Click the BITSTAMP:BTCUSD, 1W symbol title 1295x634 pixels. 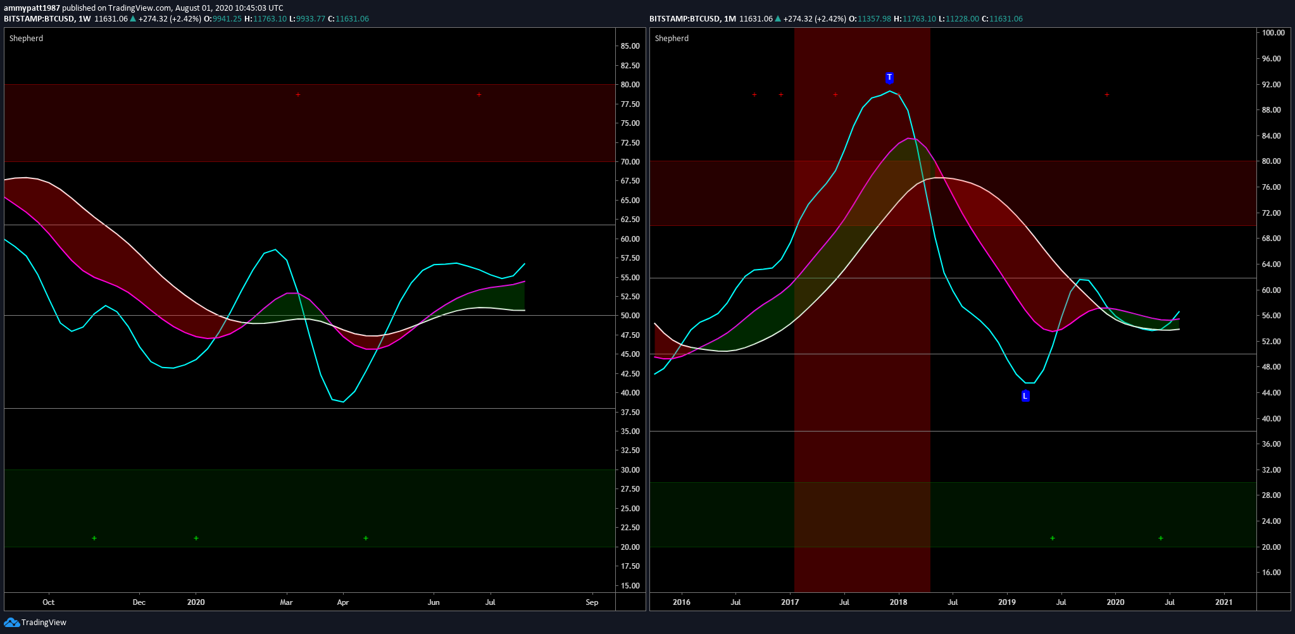pos(47,19)
